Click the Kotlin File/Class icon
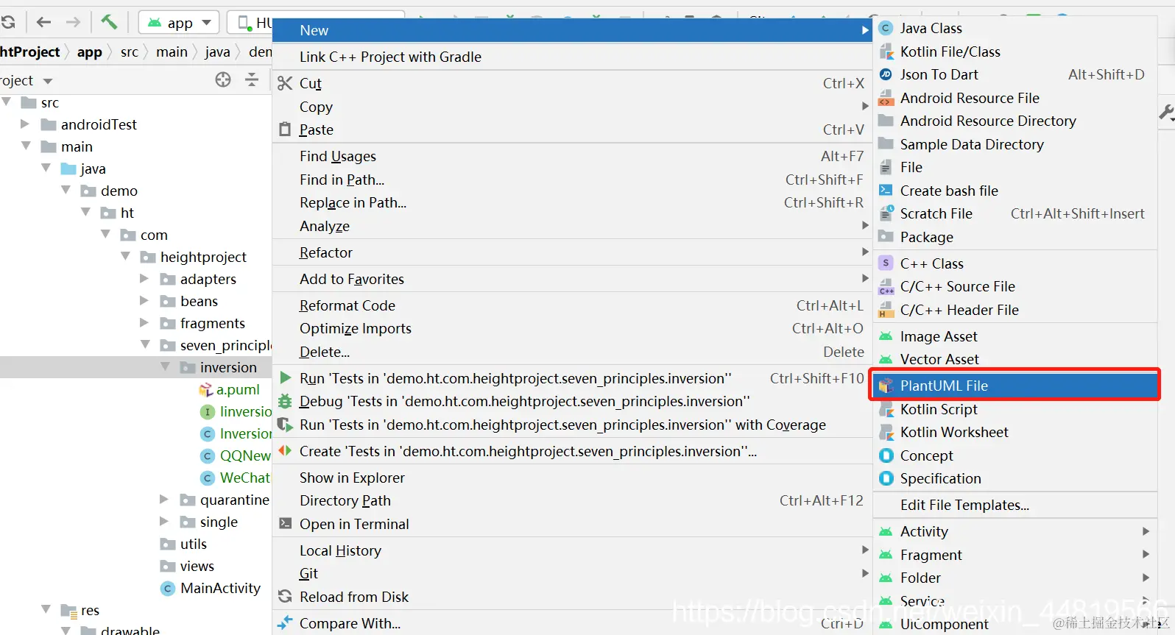Viewport: 1175px width, 635px height. 886,52
